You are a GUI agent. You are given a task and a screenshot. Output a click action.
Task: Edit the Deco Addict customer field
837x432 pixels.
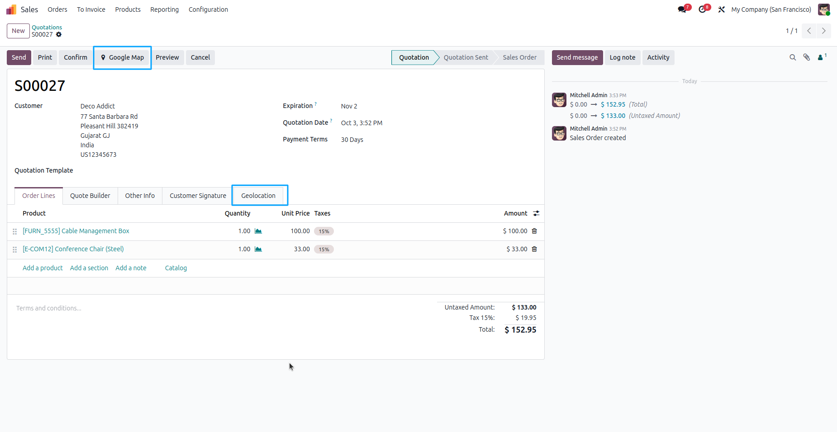click(98, 106)
